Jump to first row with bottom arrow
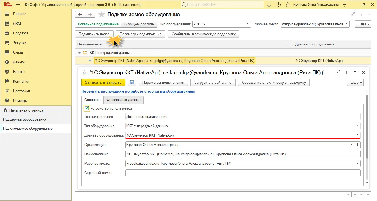The width and height of the screenshot is (377, 201). click(348, 194)
